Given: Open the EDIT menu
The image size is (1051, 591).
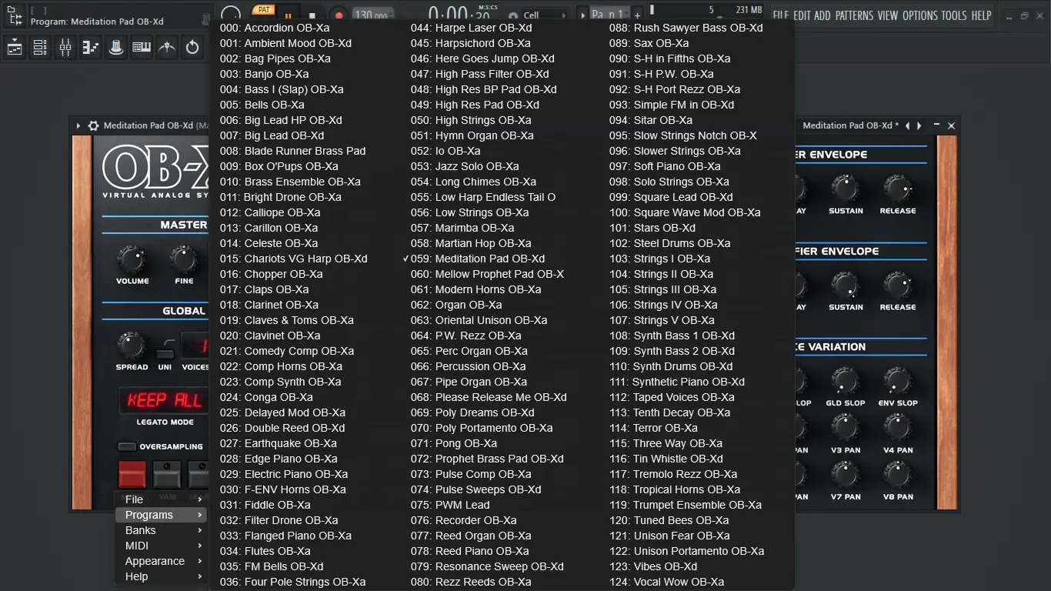Looking at the screenshot, I should click(802, 15).
